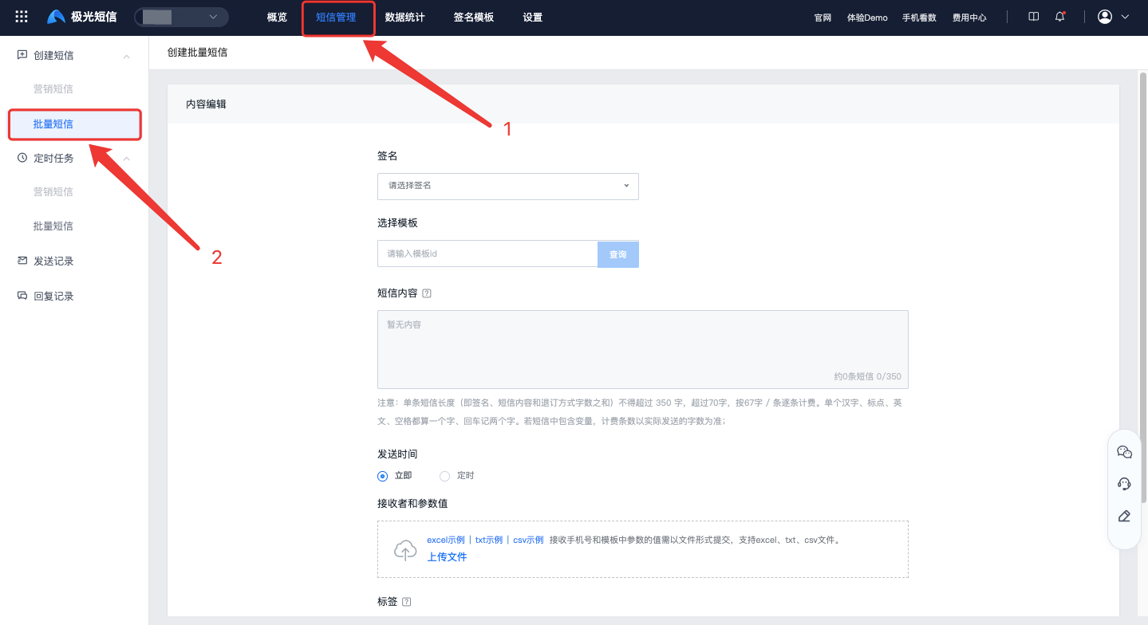1148x625 pixels.
Task: Open the 签名模板 top menu
Action: point(473,17)
